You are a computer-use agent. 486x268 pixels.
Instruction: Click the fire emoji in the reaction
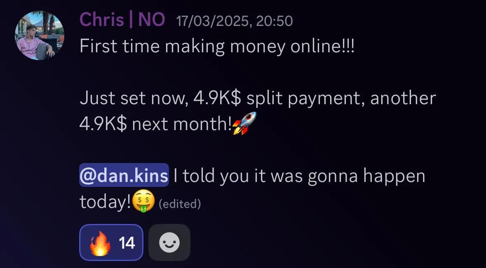point(100,243)
